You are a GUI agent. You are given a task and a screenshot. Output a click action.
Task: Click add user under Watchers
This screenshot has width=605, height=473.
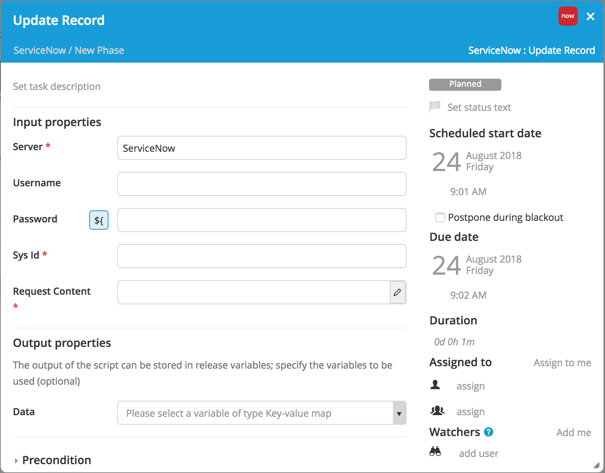tap(478, 453)
